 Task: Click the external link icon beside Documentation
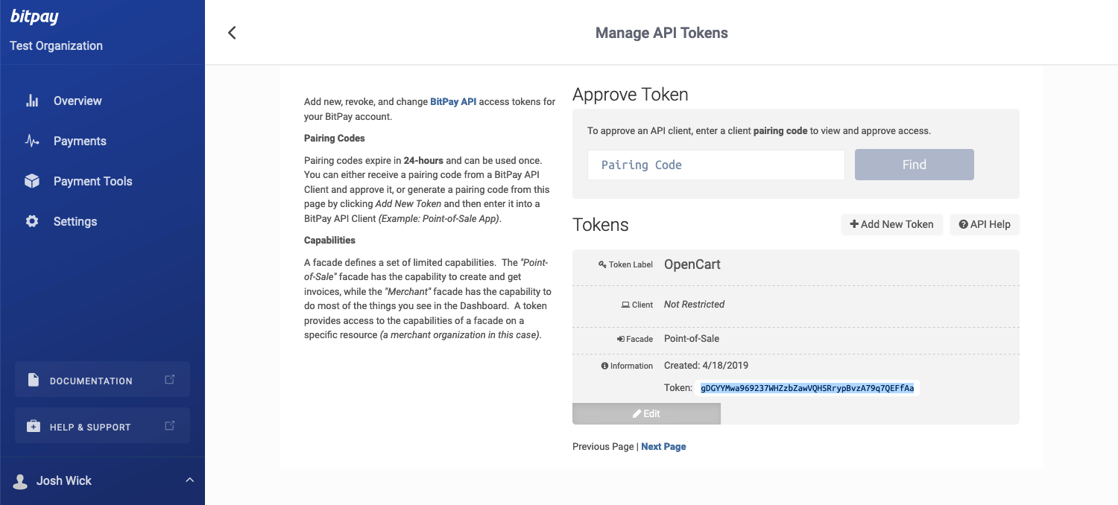170,380
